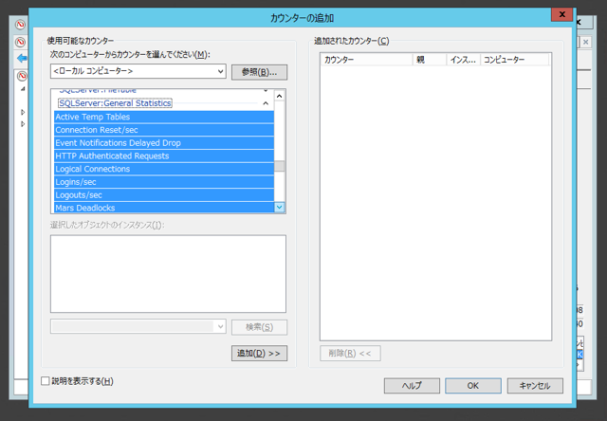This screenshot has width=607, height=421.
Task: Select the HTTP Authenticated Requests counter
Action: [164, 156]
